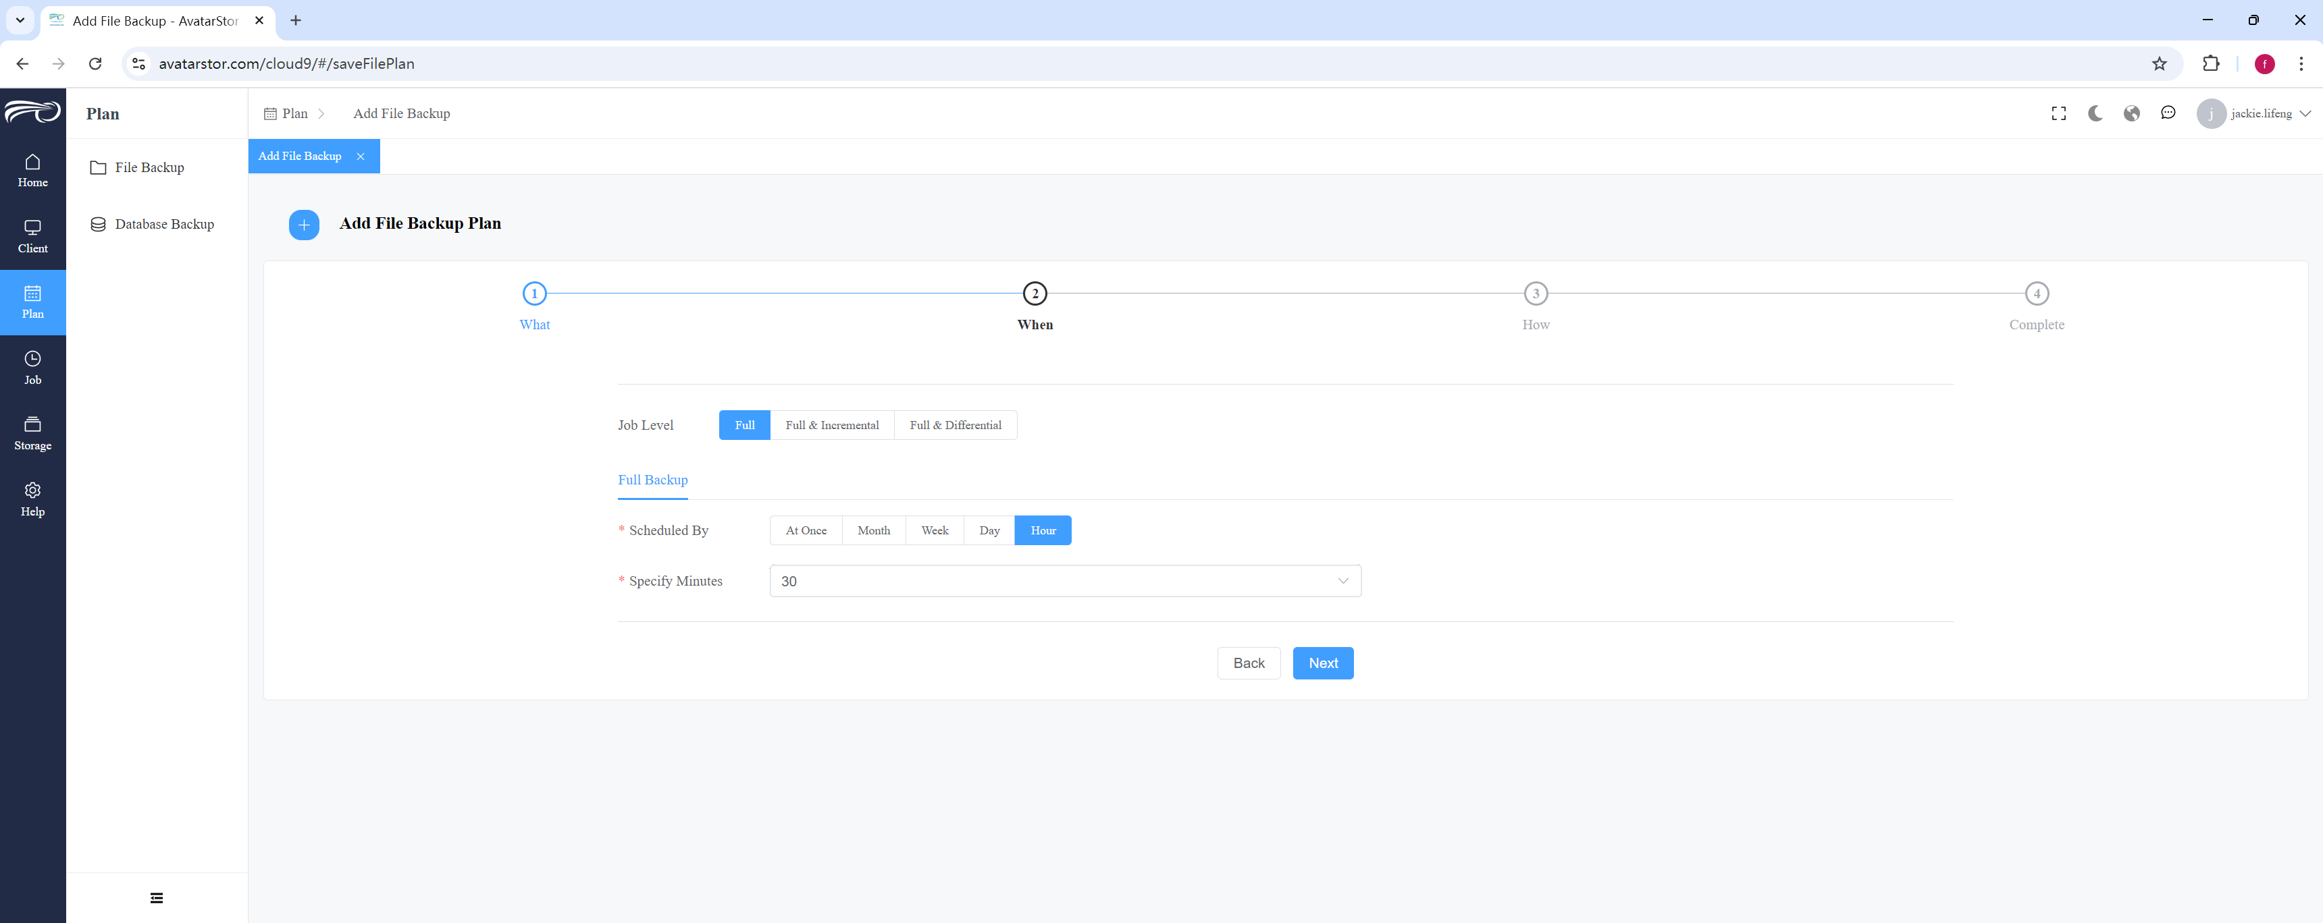Schedule backup by Month
2323x923 pixels.
pos(874,531)
